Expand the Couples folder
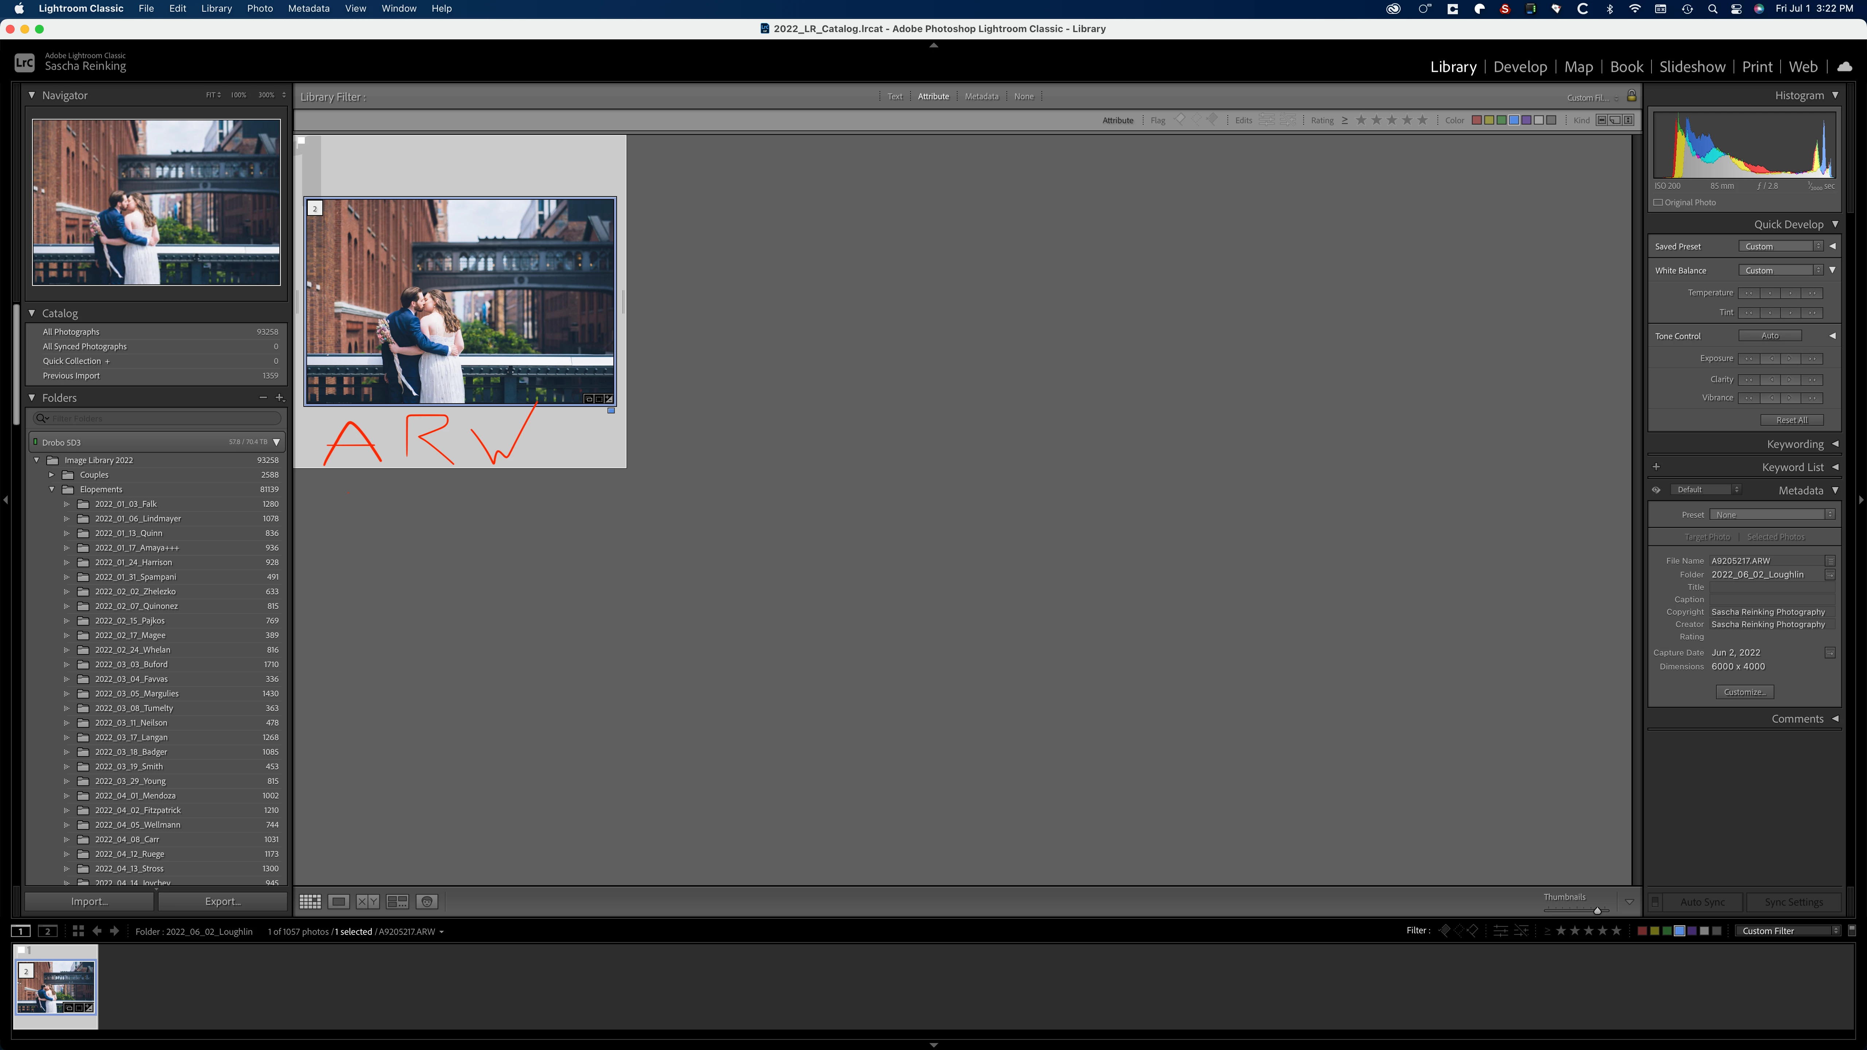This screenshot has height=1050, width=1867. pos(51,475)
